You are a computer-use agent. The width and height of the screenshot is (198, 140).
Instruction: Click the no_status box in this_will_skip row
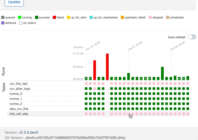[107, 114]
